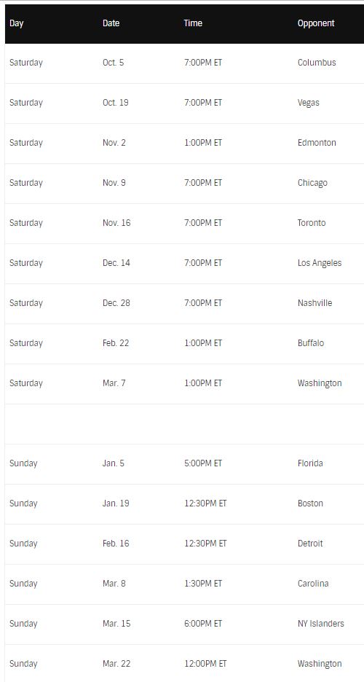This screenshot has width=364, height=682.
Task: Click the Edmonton opponent entry
Action: [x=317, y=143]
